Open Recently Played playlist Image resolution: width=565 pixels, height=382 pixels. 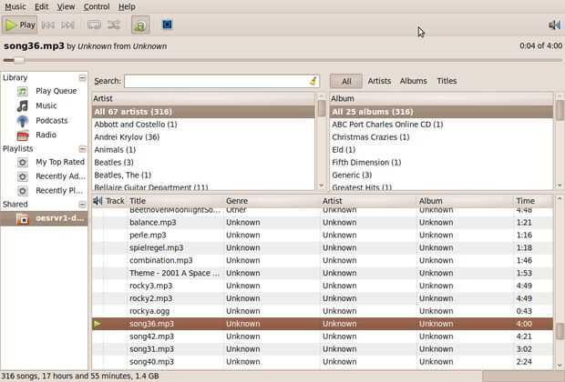tap(59, 191)
